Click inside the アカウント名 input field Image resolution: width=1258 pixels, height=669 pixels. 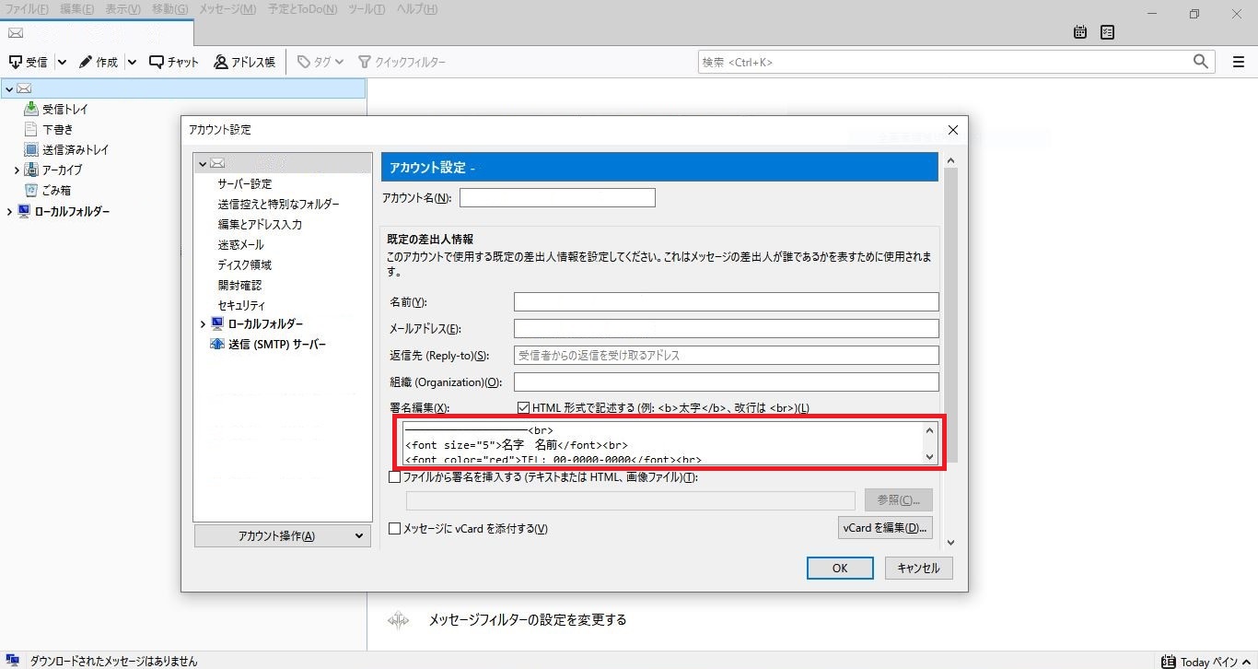click(x=557, y=197)
